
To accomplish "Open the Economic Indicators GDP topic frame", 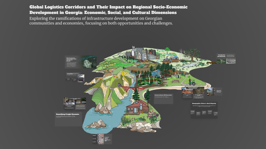I will point(164,99).
